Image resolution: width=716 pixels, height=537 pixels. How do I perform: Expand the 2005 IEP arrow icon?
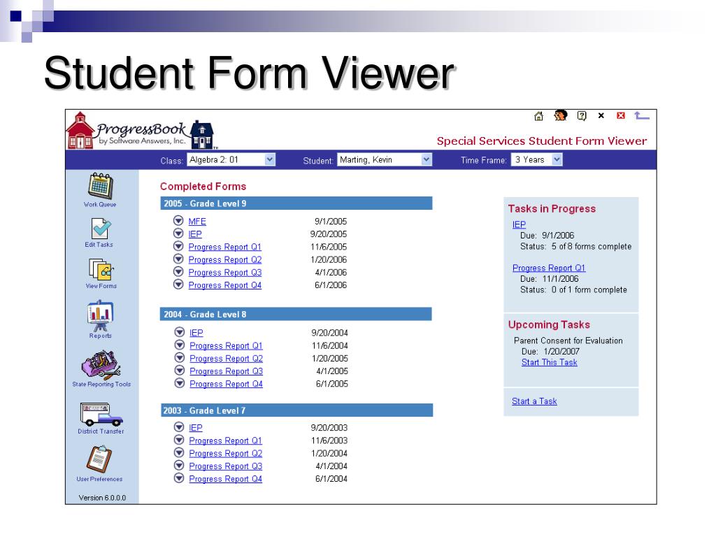pos(178,234)
